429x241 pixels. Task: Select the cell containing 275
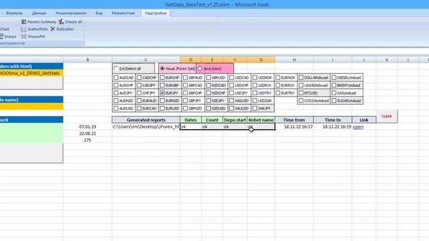(88, 140)
